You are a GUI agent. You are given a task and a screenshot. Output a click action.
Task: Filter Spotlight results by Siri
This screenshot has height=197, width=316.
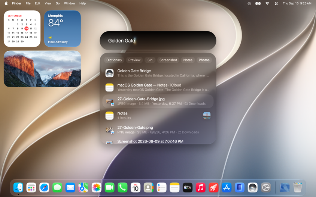point(150,60)
